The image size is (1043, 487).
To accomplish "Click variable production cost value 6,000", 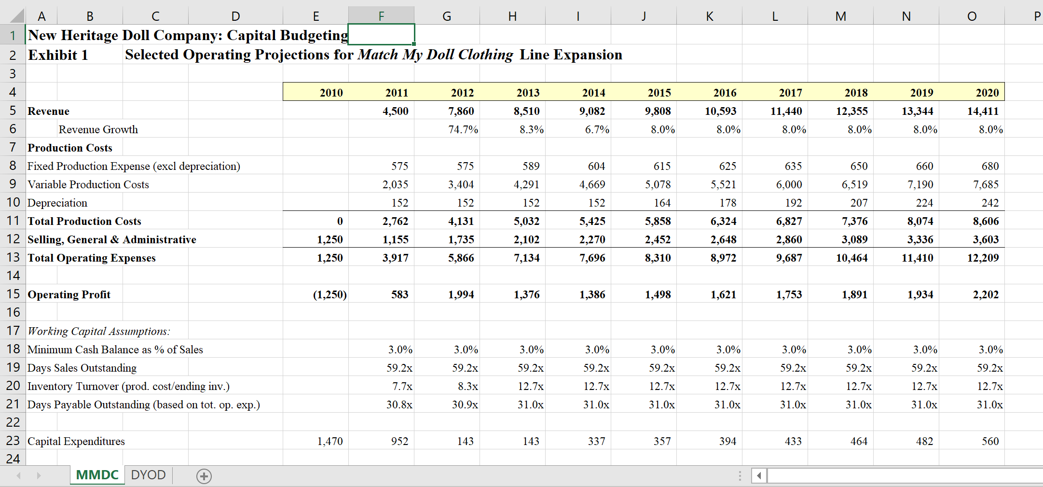I will 789,184.
